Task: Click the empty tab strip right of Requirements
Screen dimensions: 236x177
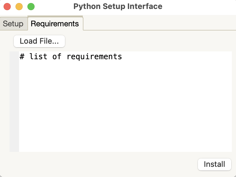Action: (x=158, y=24)
